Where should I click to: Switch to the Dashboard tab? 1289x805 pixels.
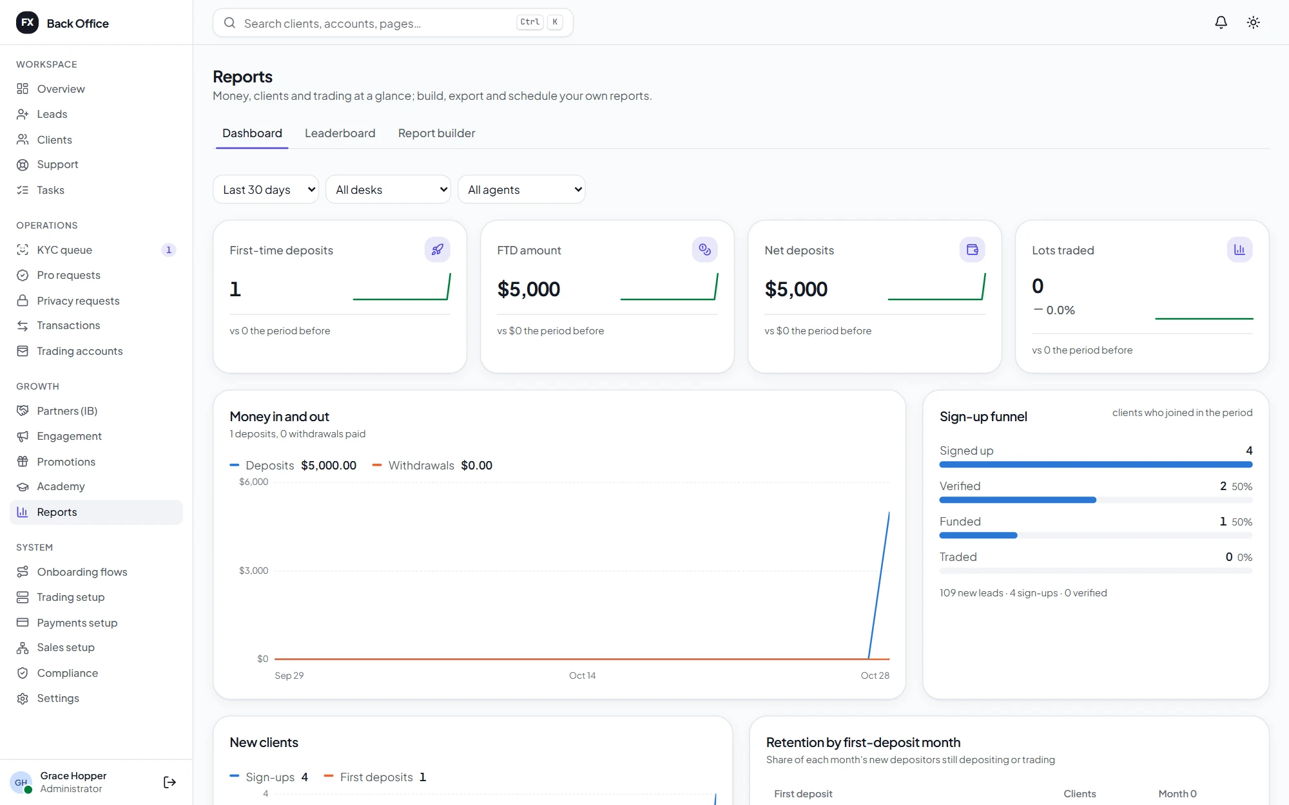[x=252, y=133]
